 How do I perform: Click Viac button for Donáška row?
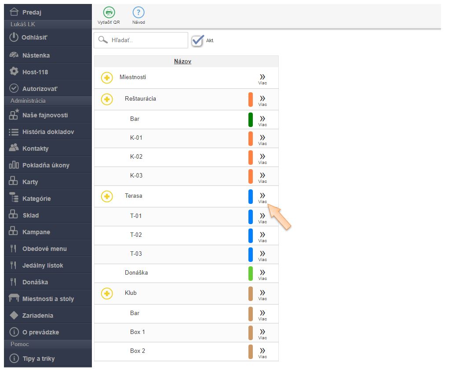262,274
